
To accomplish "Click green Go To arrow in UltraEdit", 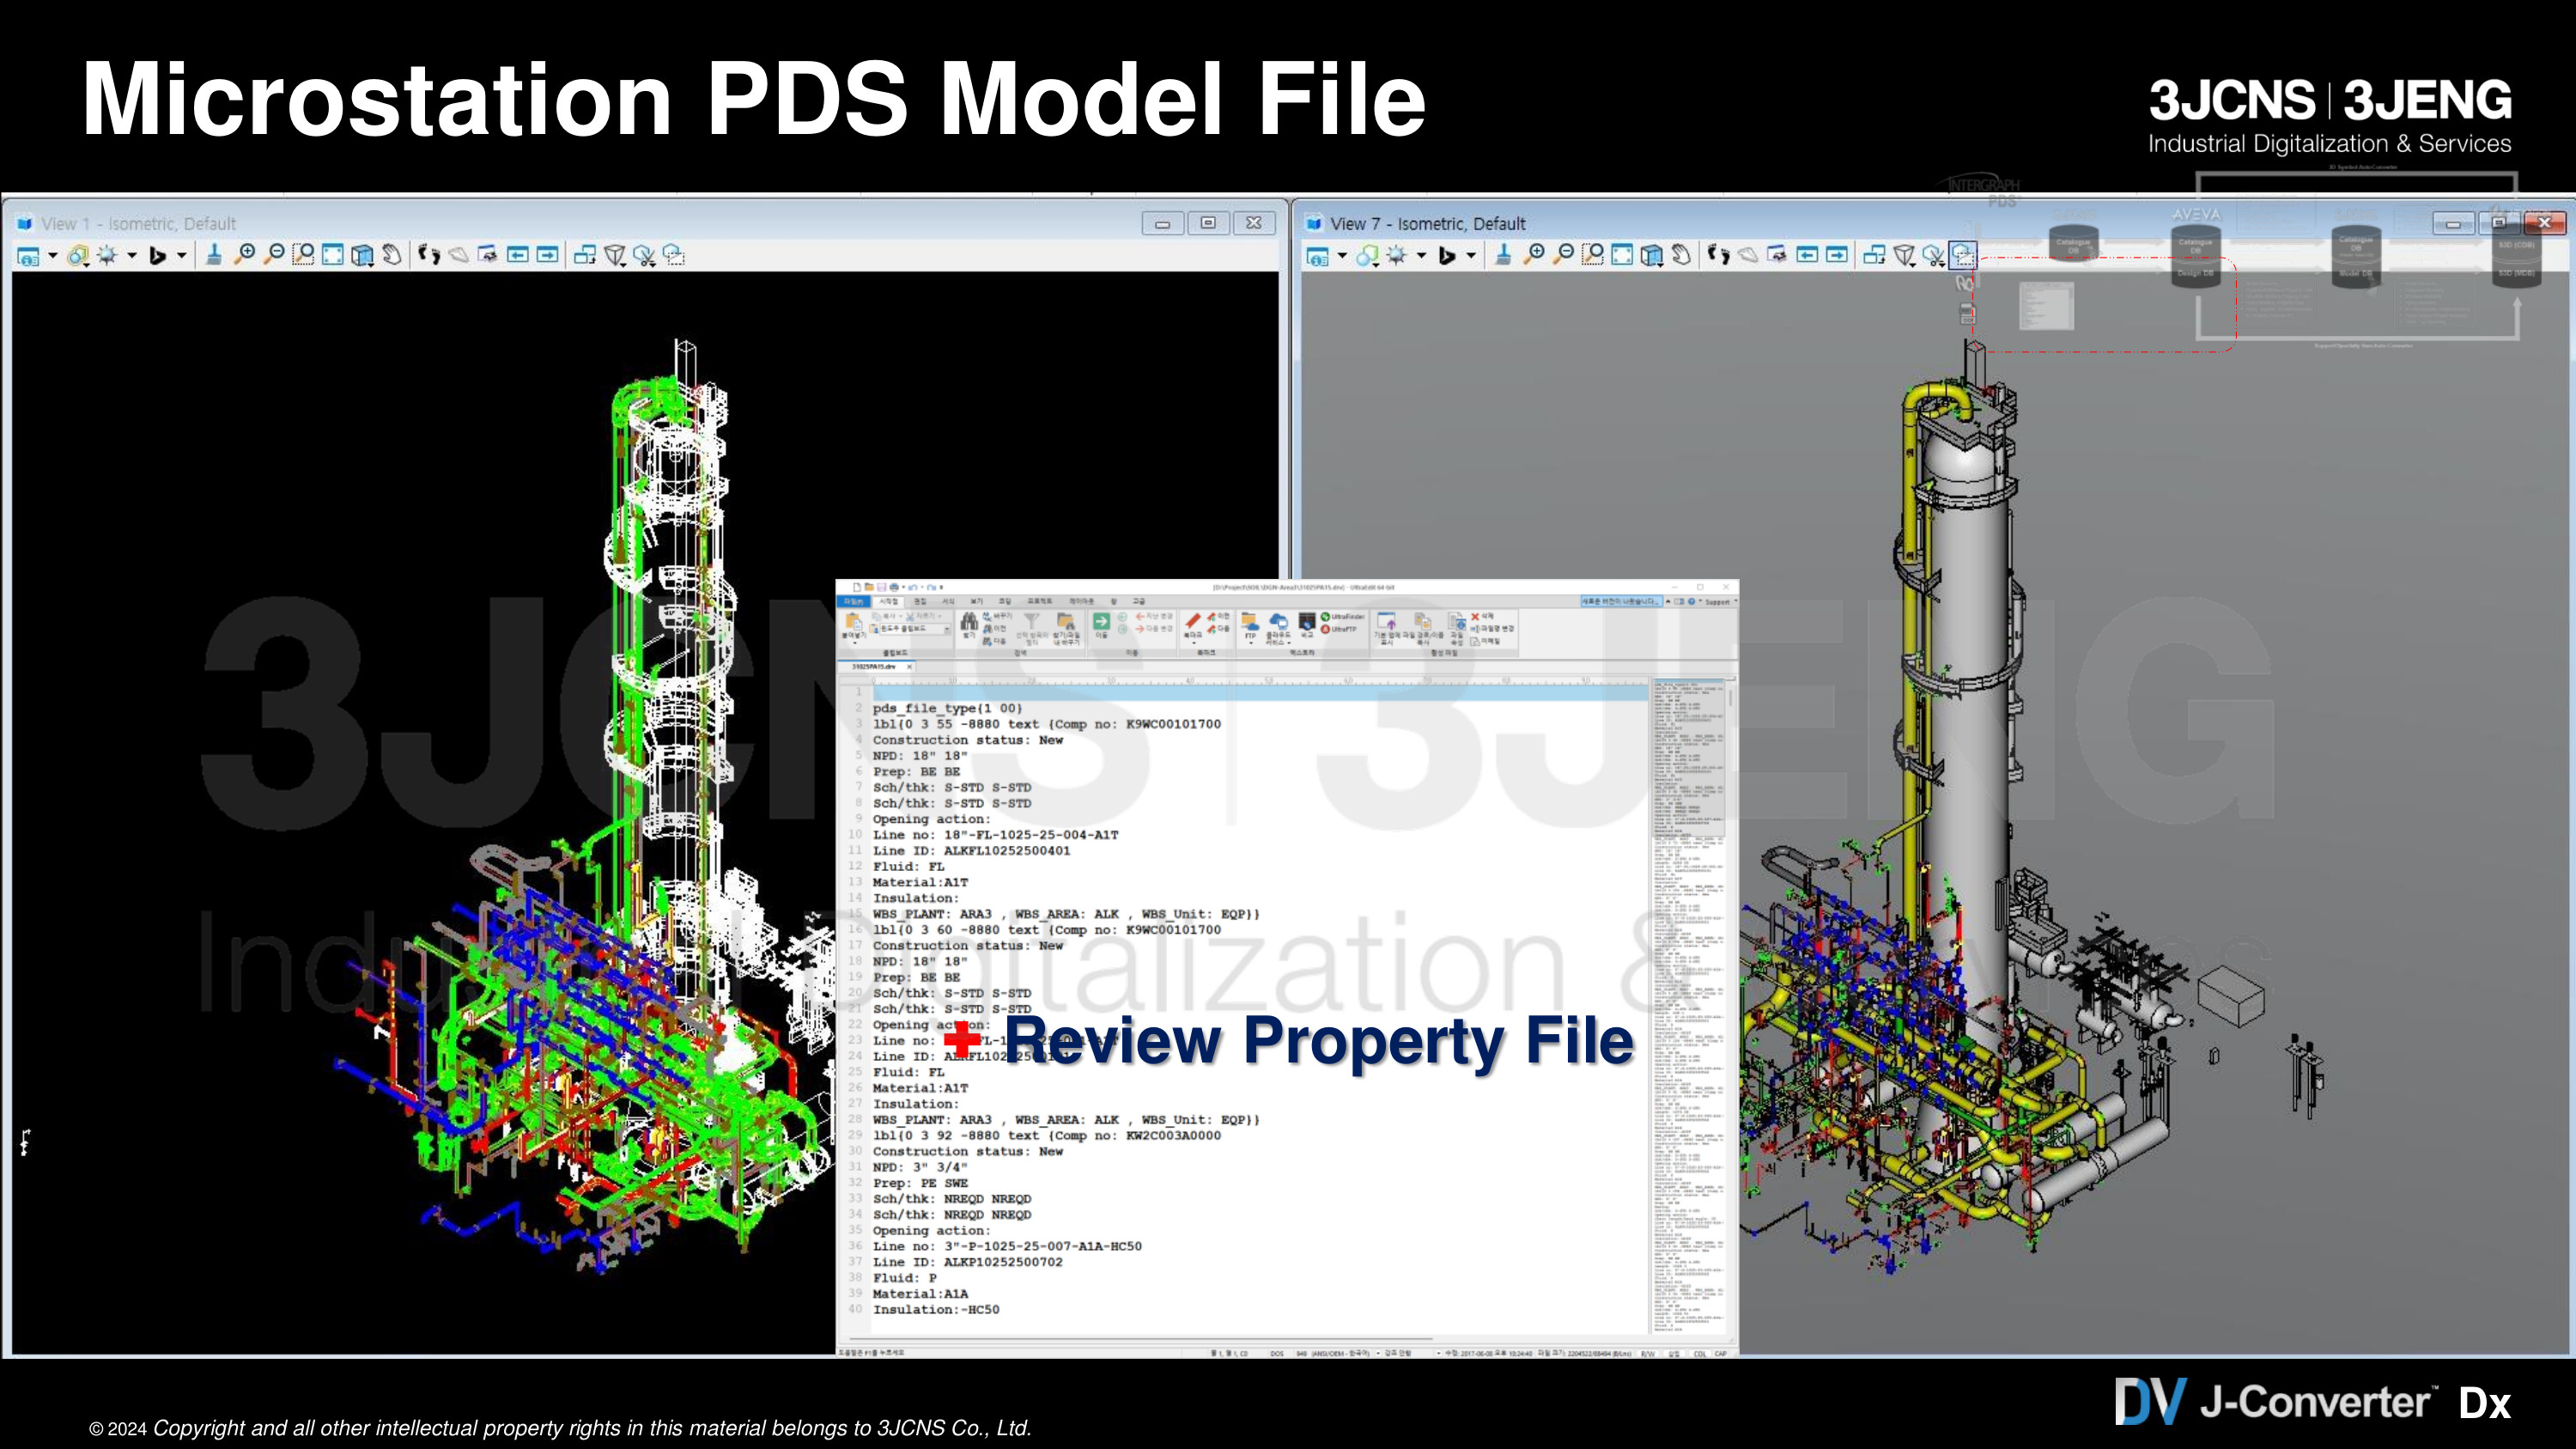I will [1101, 623].
